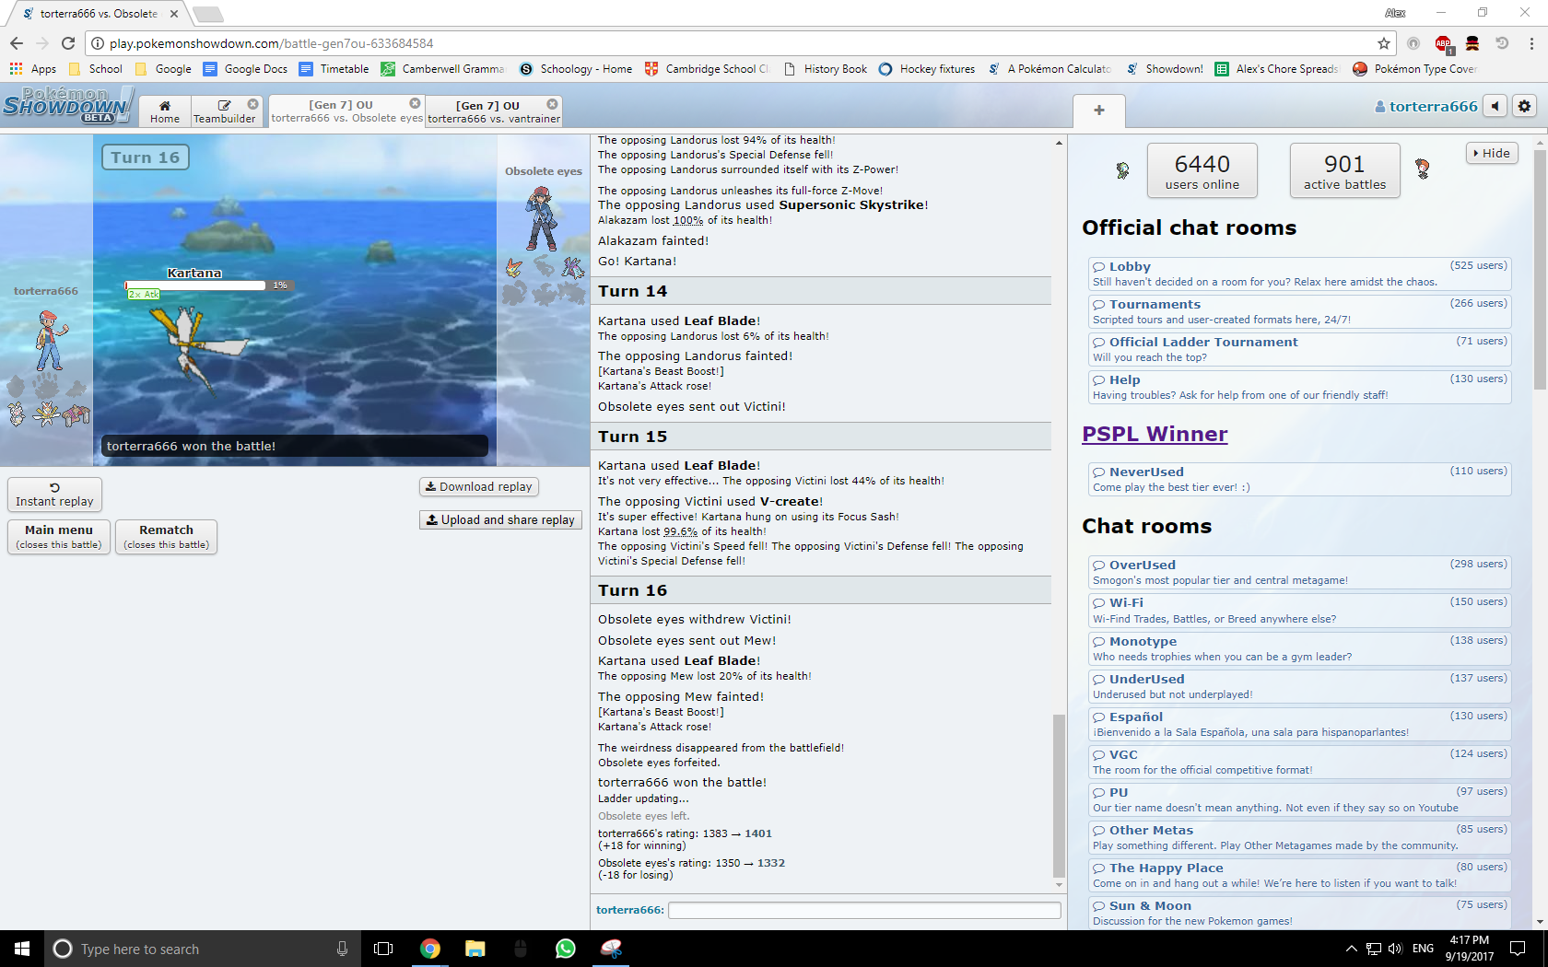Join the OverUsed chat room
Screen dimensions: 1548x967
tap(1299, 572)
